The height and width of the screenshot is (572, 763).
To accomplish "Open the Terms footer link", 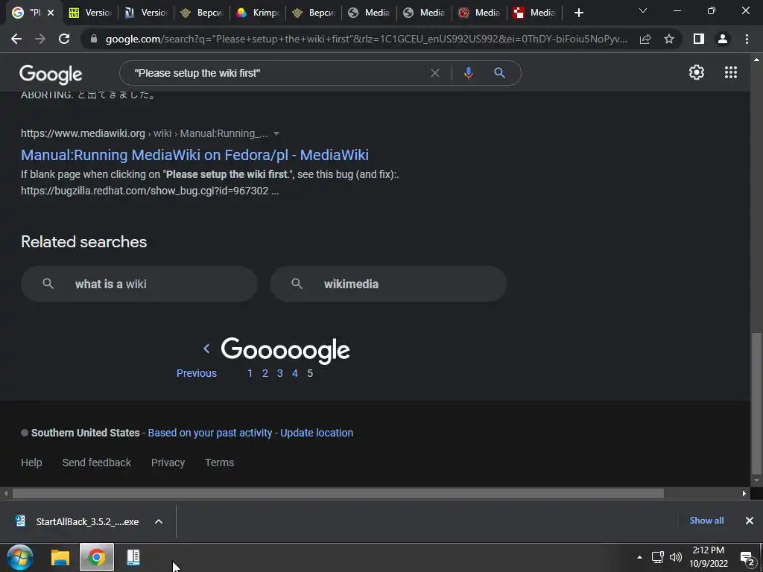I will (220, 463).
